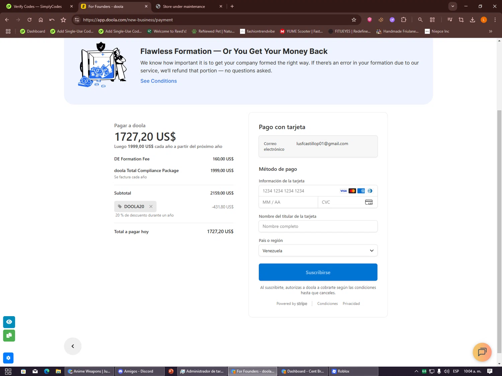Switch to Amigos - Discord window
The width and height of the screenshot is (502, 376).
140,371
